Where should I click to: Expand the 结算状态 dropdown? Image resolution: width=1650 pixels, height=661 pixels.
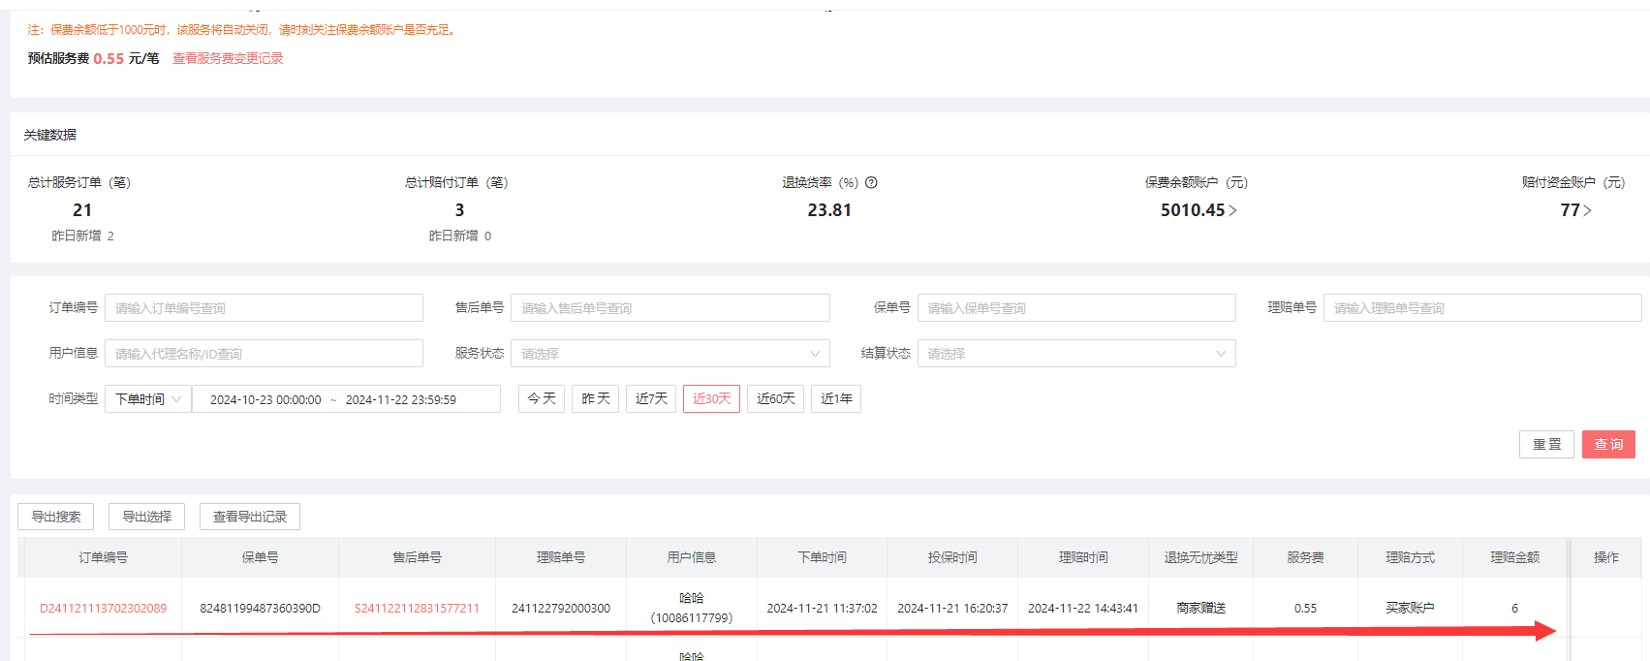1075,354
